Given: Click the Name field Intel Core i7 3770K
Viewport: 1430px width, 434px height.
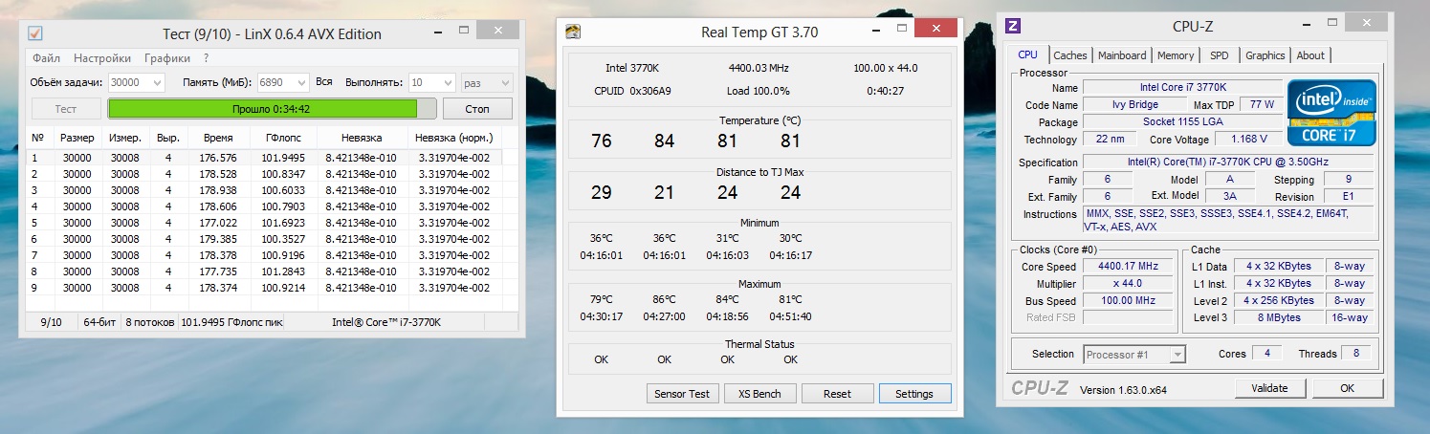Looking at the screenshot, I should pyautogui.click(x=1181, y=88).
